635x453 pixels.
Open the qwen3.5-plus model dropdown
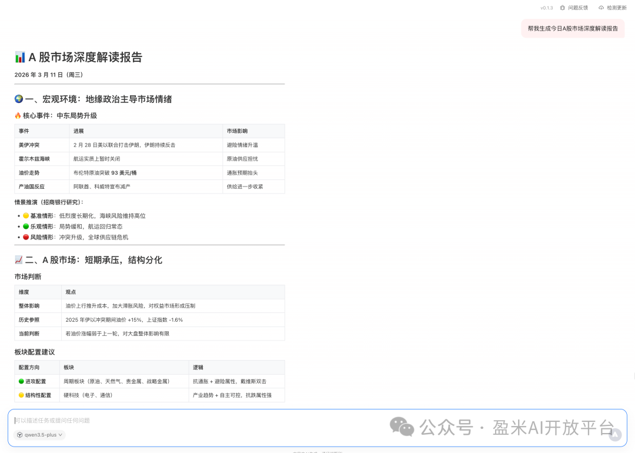click(x=40, y=435)
